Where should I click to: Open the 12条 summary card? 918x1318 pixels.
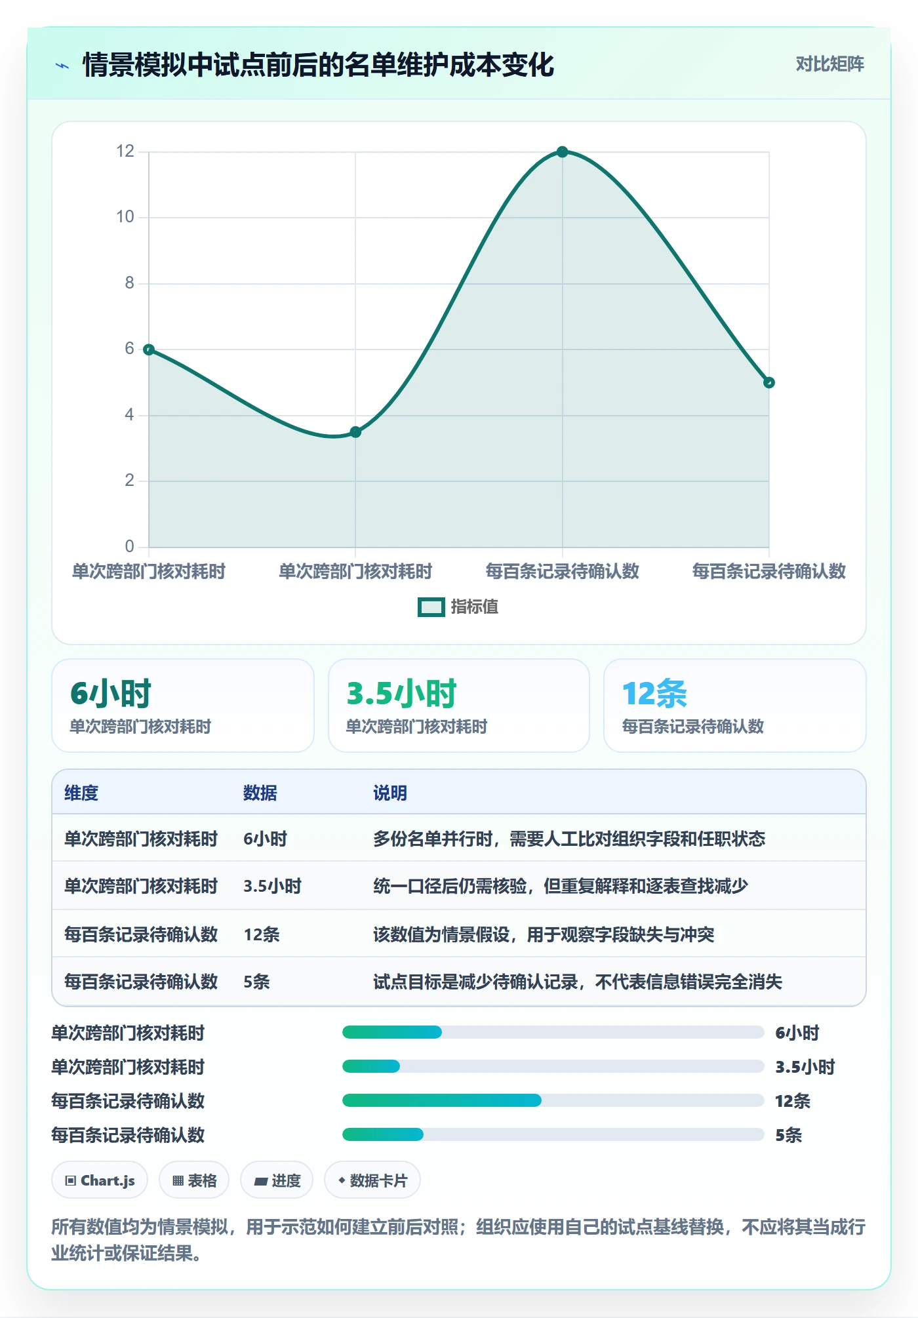point(735,706)
